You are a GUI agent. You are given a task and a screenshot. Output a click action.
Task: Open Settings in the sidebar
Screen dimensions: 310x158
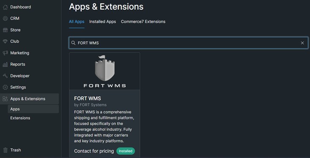tap(18, 87)
